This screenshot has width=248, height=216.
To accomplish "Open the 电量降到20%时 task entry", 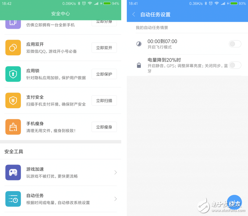I will point(188,65).
